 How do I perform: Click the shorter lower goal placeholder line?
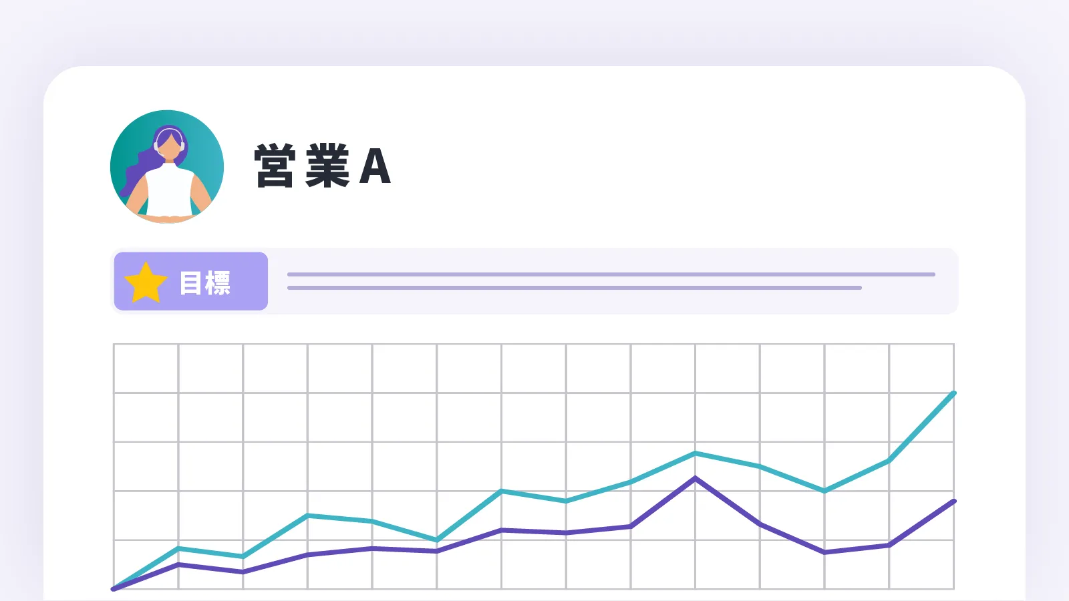coord(574,288)
